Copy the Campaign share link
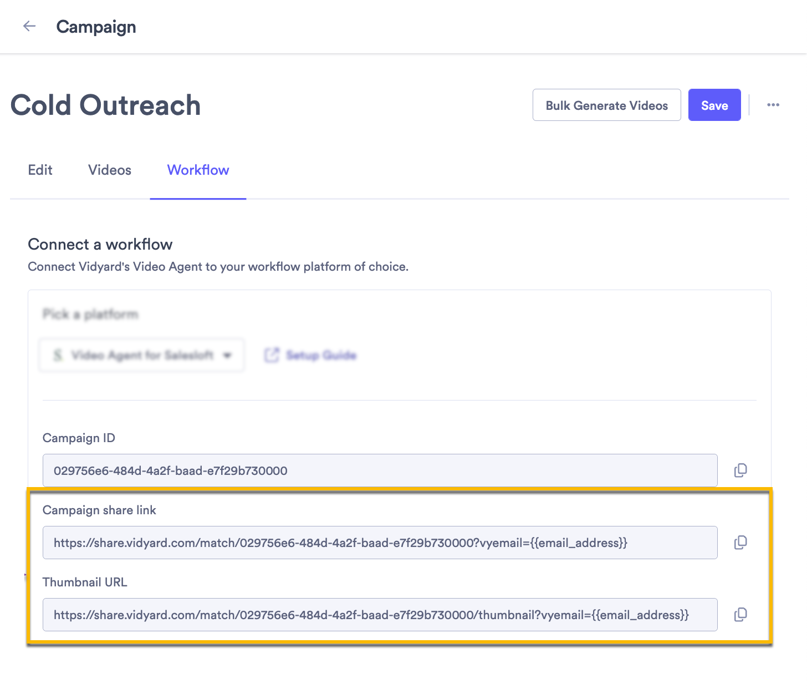This screenshot has width=807, height=699. click(740, 543)
